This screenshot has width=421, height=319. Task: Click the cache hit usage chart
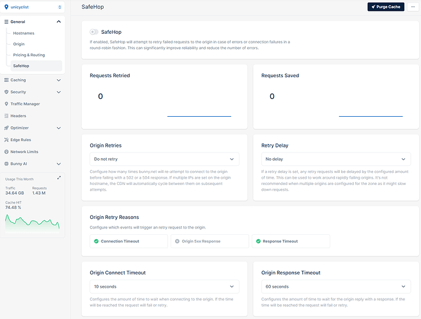click(x=32, y=223)
